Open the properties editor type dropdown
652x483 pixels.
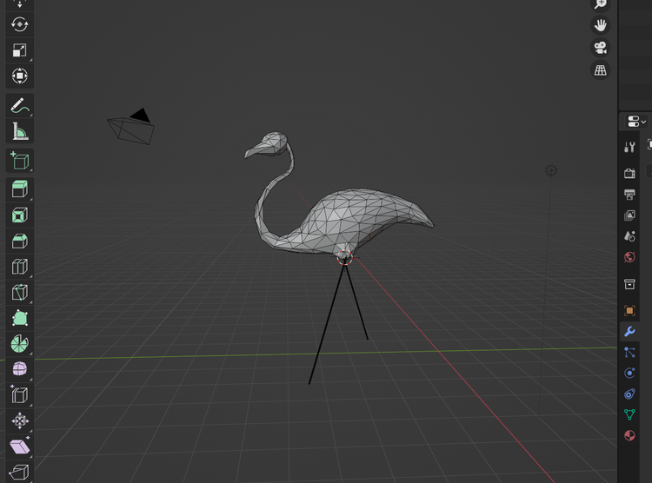tap(635, 122)
